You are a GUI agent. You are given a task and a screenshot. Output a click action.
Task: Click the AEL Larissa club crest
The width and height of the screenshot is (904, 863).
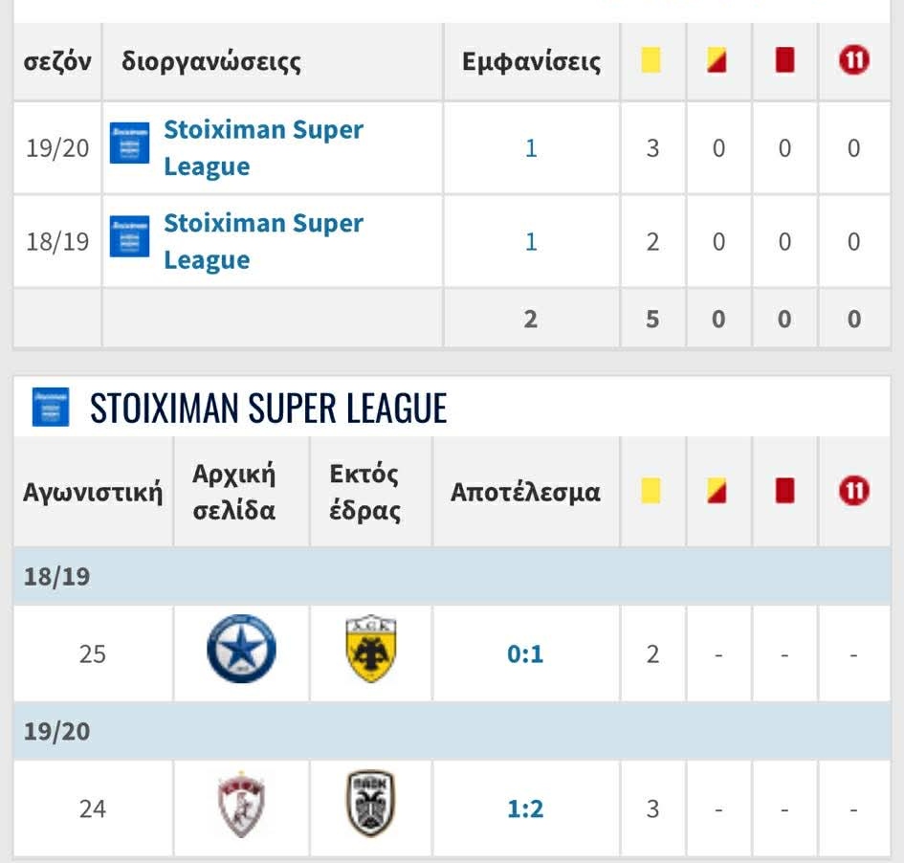coord(241,805)
